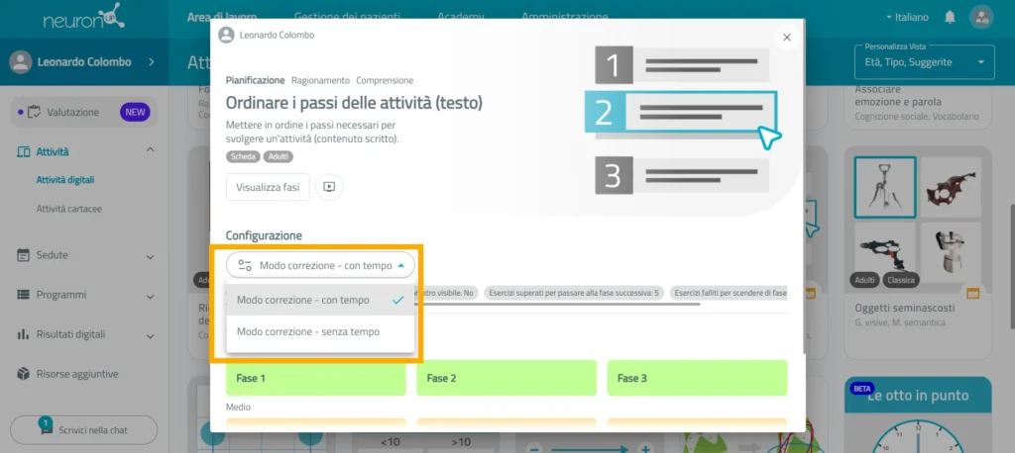Click the chat bubble notification icon
This screenshot has height=453, width=1015.
click(46, 427)
